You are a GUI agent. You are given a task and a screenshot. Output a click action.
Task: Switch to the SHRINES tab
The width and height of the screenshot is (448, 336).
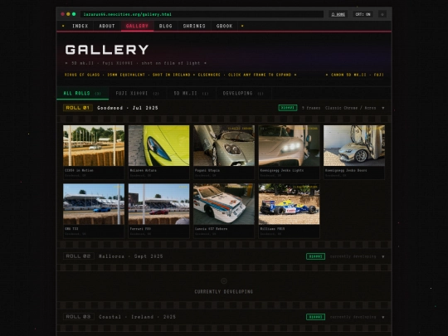(x=194, y=26)
